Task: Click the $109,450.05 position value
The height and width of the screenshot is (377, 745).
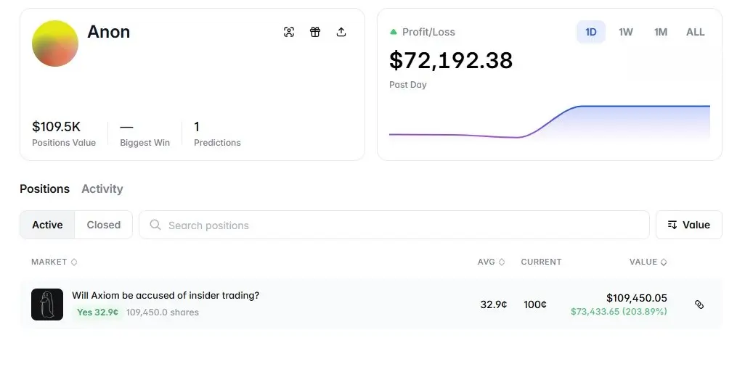Action: (637, 298)
